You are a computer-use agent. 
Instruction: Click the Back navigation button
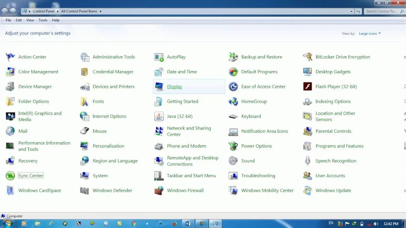(x=4, y=11)
